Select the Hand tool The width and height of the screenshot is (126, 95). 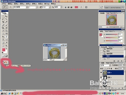pyautogui.click(x=3, y=46)
